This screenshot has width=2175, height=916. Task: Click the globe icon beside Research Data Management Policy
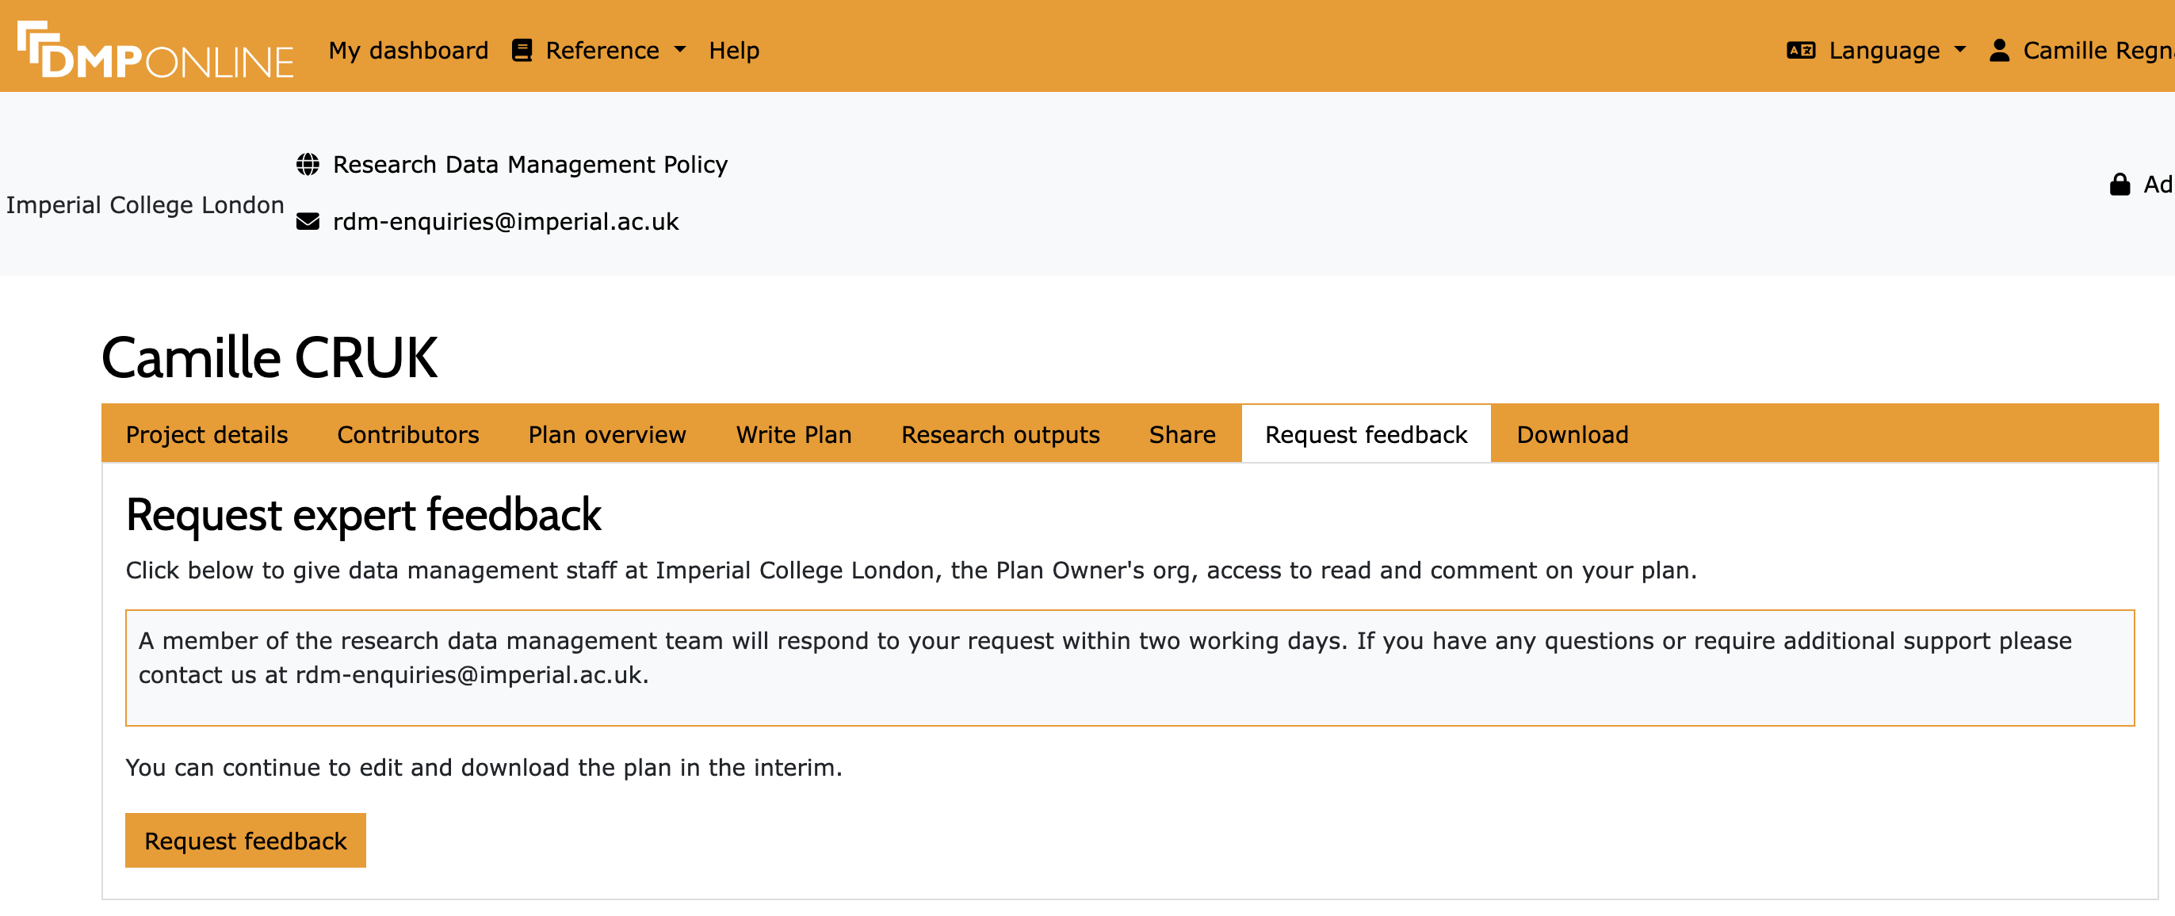[308, 165]
